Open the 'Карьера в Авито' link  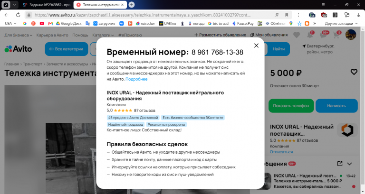coord(52,35)
